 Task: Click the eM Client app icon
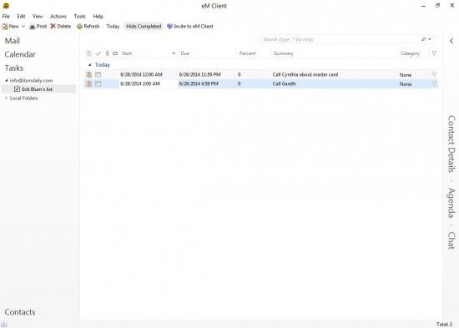[x=6, y=6]
